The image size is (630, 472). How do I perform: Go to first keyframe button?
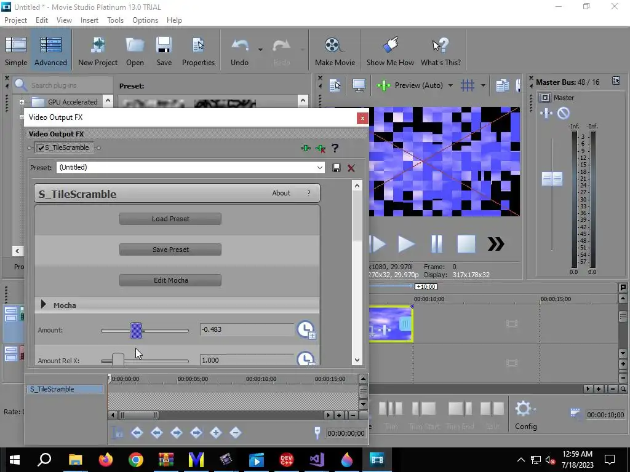(x=137, y=433)
